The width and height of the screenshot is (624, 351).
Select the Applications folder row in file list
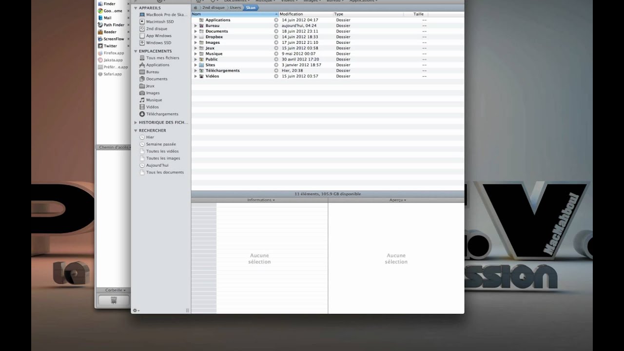(x=328, y=20)
